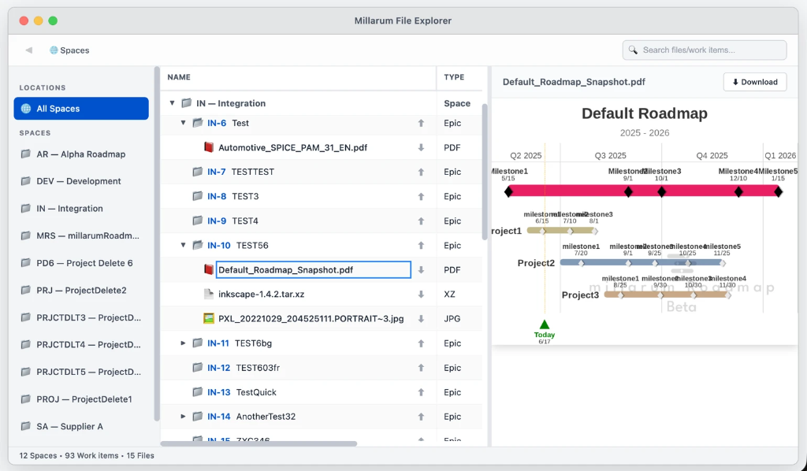807x471 pixels.
Task: Click download arrow for Default_Roadmap_Snapshot.pdf row
Action: click(x=421, y=270)
